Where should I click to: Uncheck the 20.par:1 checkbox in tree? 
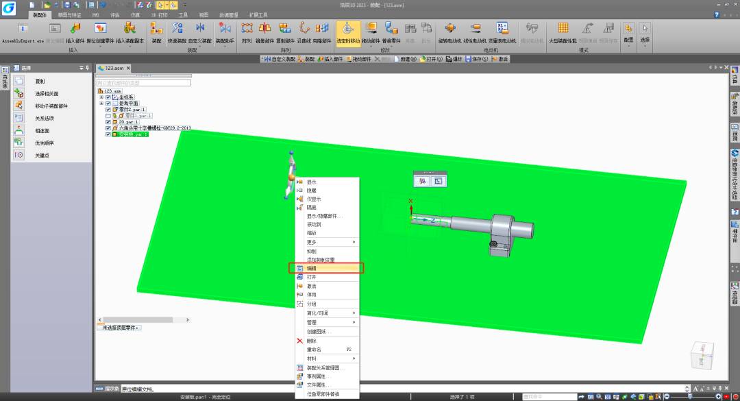click(108, 122)
